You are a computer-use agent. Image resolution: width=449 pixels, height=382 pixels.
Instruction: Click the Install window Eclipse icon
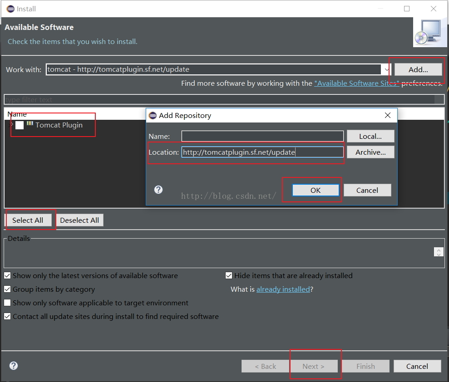point(10,9)
